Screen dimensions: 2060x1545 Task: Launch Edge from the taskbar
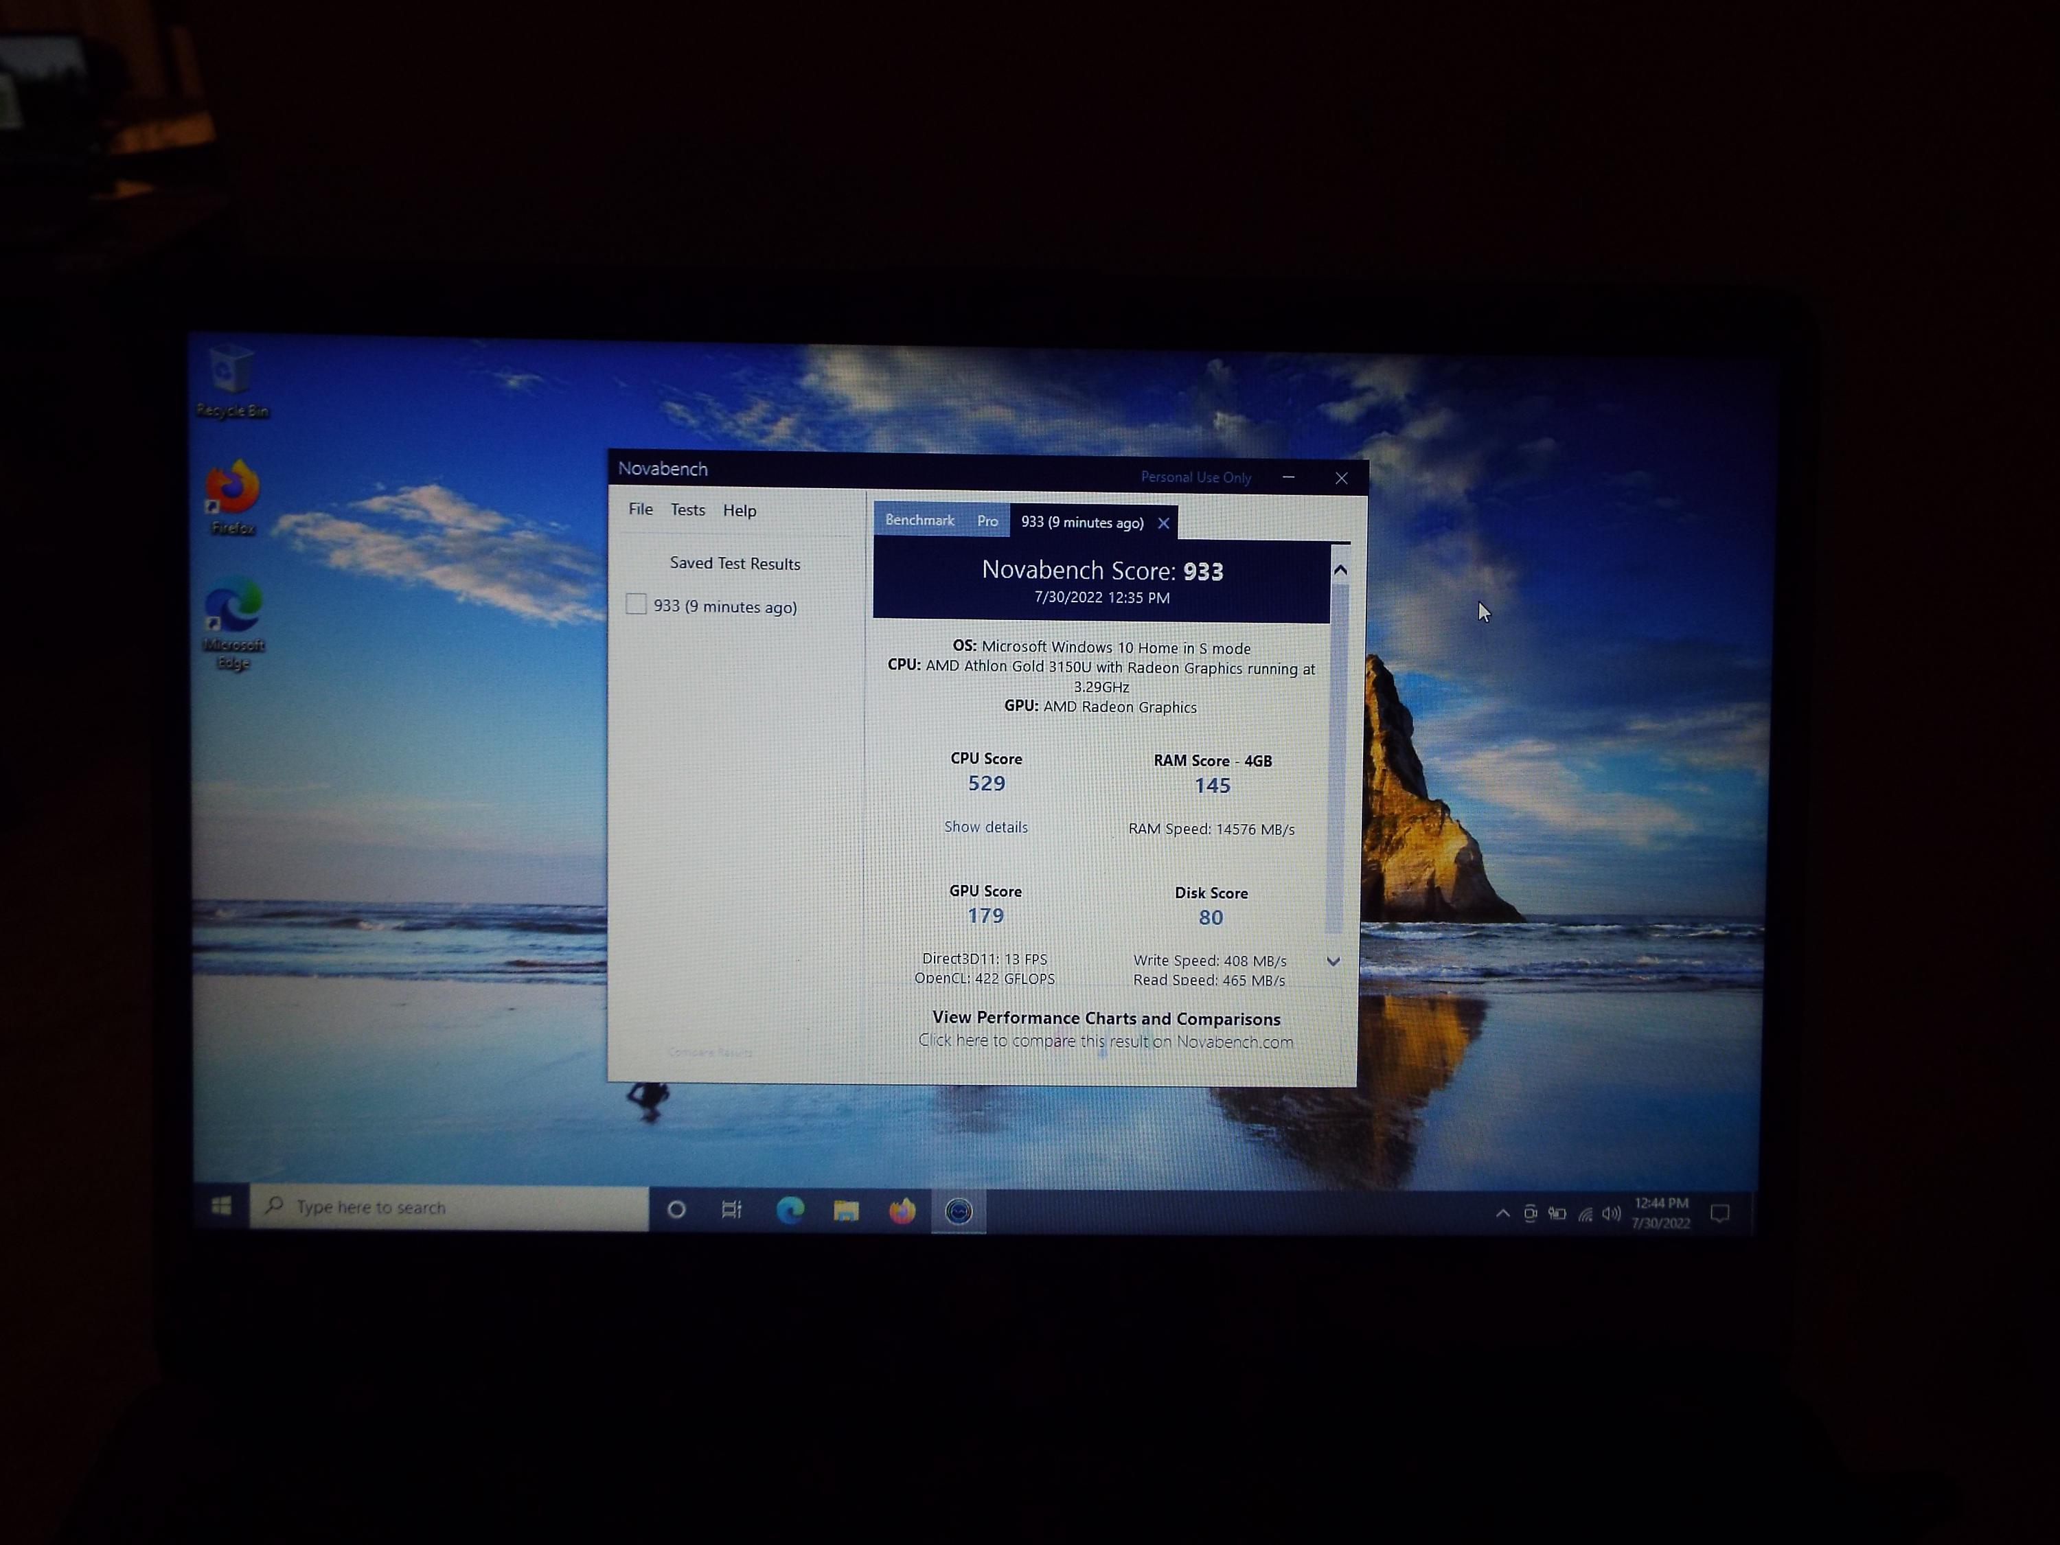tap(790, 1210)
